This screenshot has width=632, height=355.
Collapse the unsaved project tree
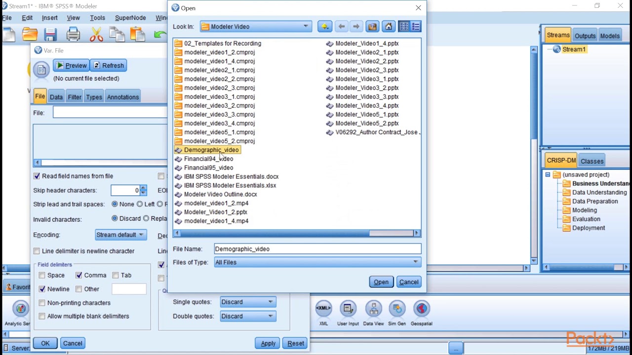[x=548, y=175]
